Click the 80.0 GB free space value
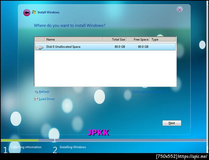This screenshot has height=160, width=209. tap(143, 47)
